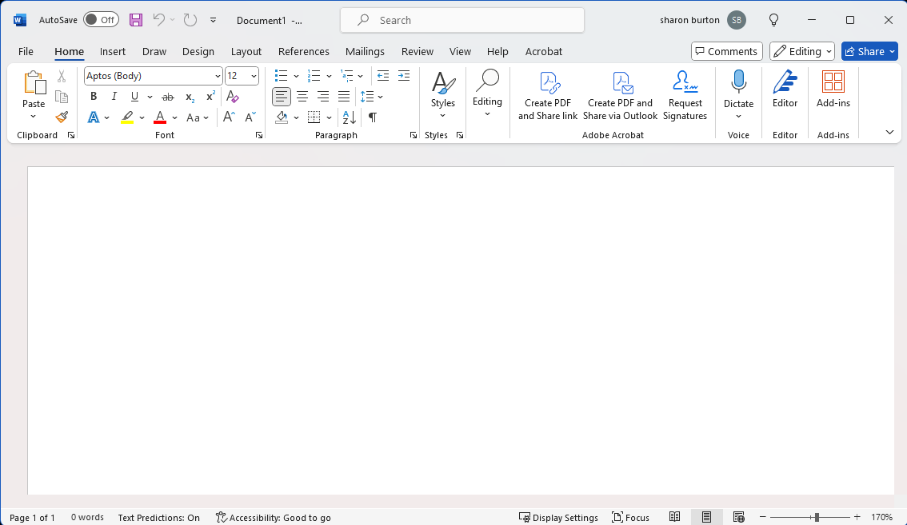Click the Clear All Formatting icon
907x525 pixels.
(x=233, y=97)
